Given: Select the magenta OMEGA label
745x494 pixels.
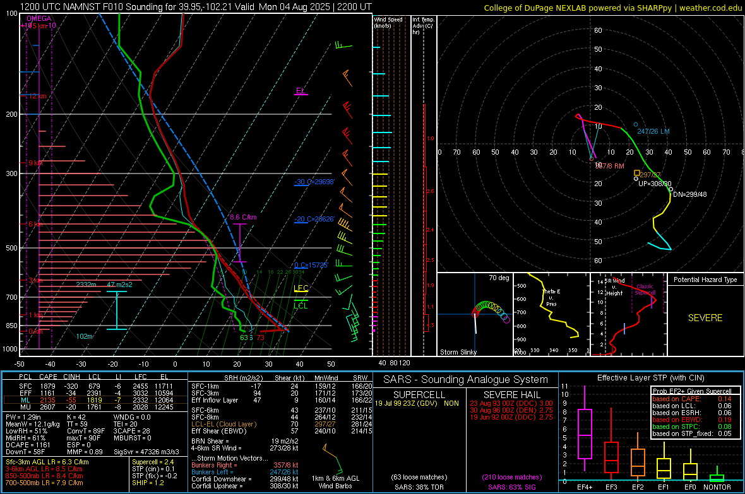Looking at the screenshot, I should pos(39,18).
